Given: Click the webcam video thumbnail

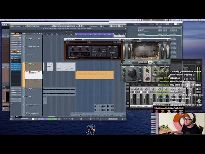Looking at the screenshot, I should pos(182,124).
